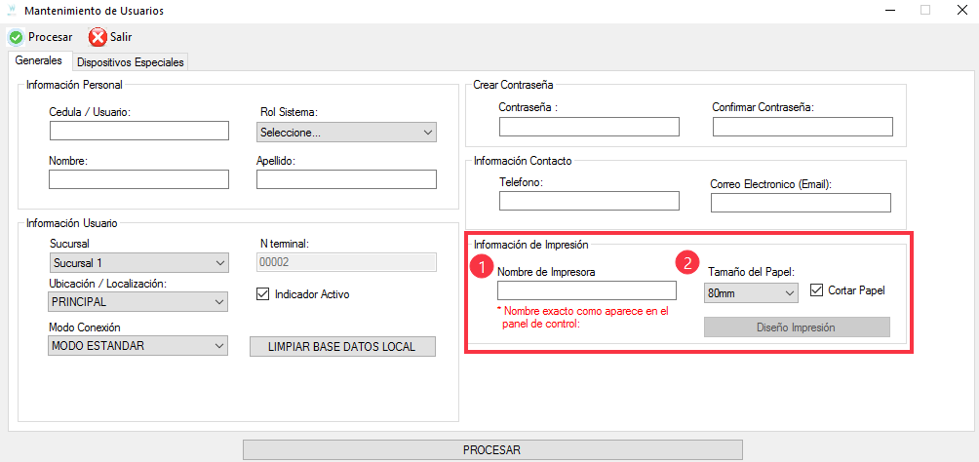This screenshot has width=979, height=462.
Task: Focus the Cedula / Usuario input field
Action: (138, 131)
